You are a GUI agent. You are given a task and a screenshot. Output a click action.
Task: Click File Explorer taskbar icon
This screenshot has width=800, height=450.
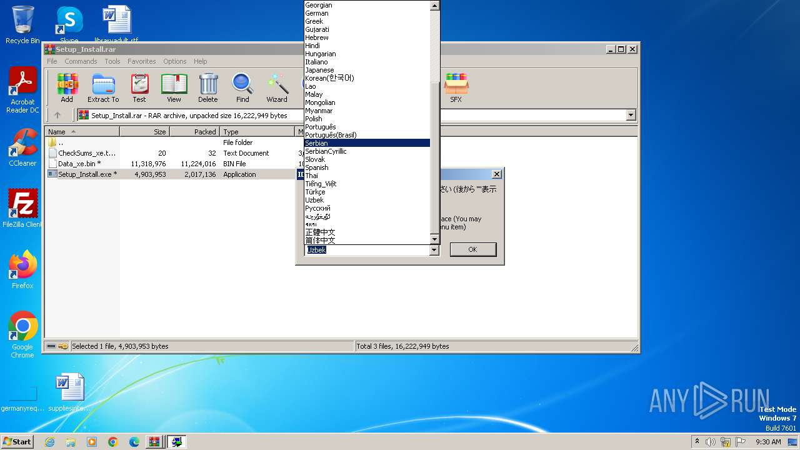tap(71, 442)
